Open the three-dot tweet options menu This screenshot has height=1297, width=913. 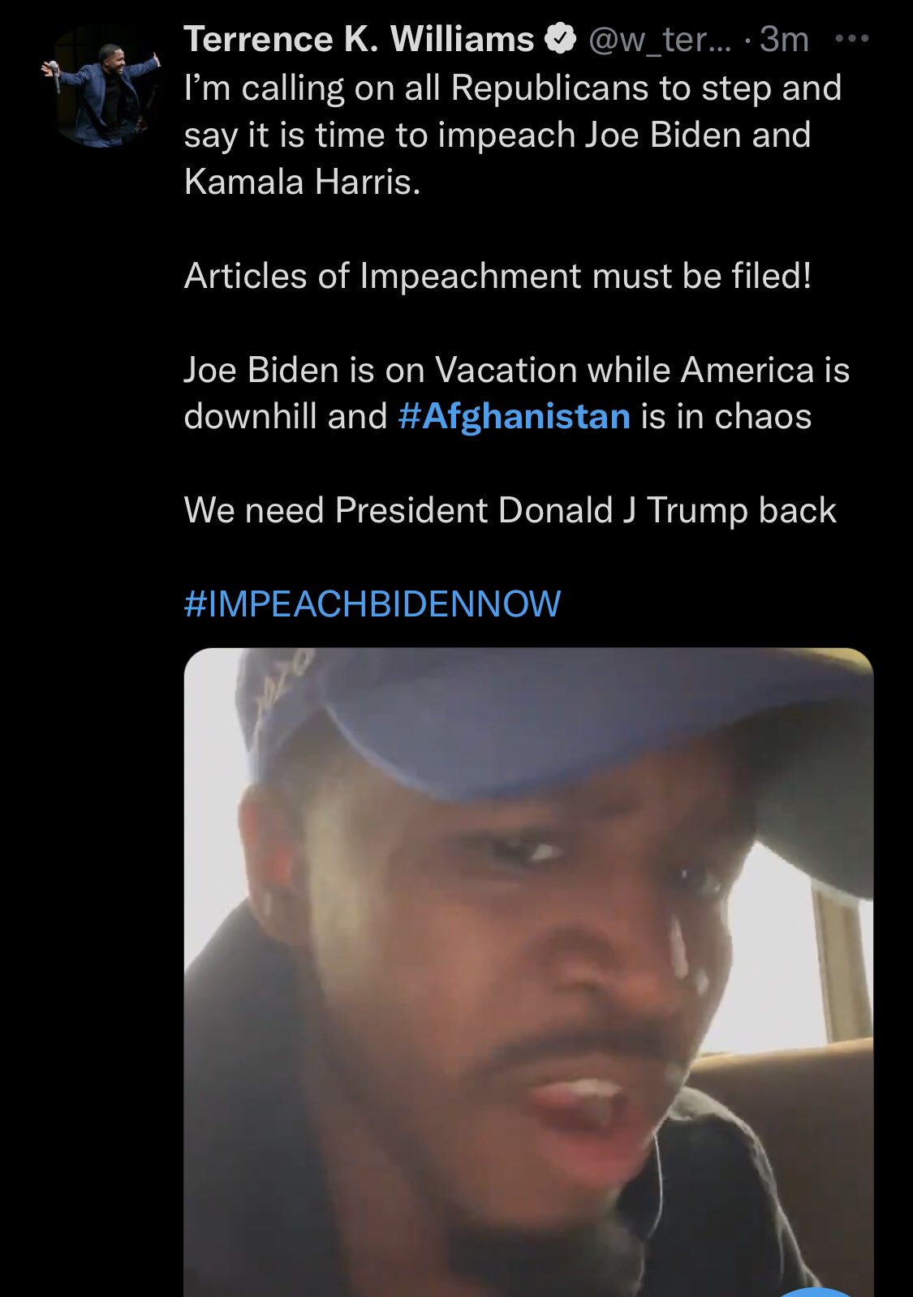852,38
